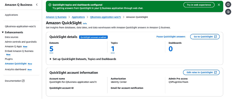
Task: Click Amazon Q Business sidebar title
Action: (18, 5)
